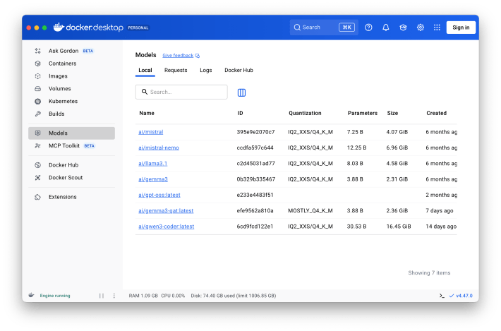This screenshot has width=501, height=331.
Task: Click the 7 days ago created cell
Action: (440, 210)
